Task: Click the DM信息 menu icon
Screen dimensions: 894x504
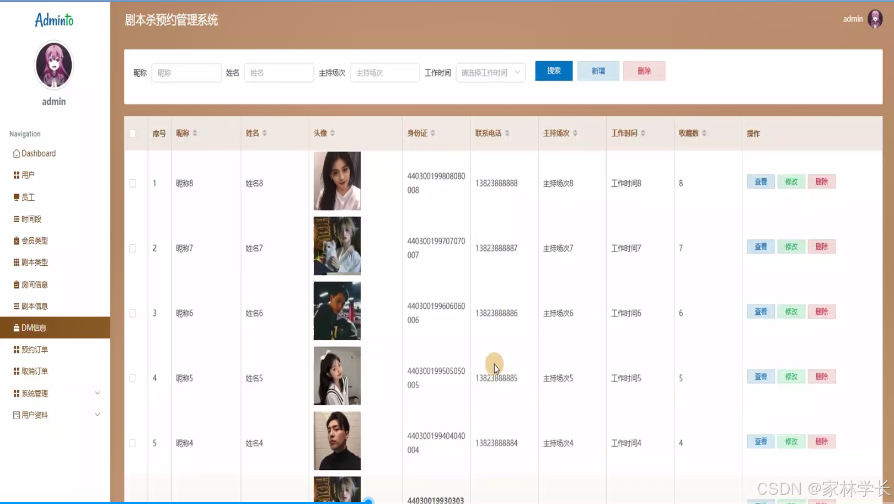Action: 16,328
